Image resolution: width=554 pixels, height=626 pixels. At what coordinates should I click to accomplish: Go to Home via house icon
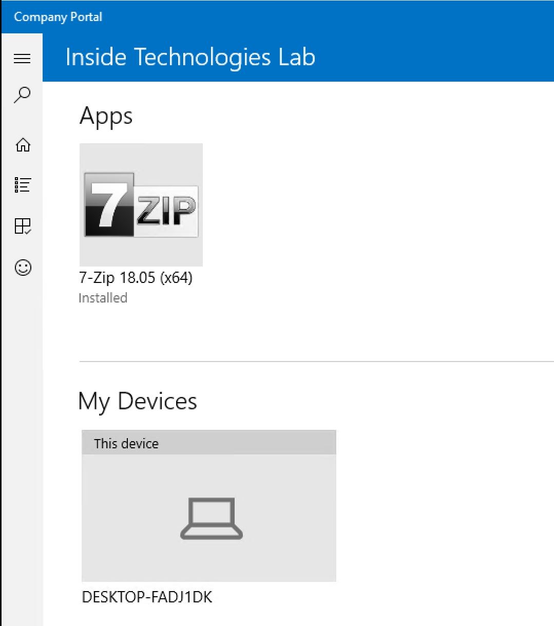[x=23, y=145]
